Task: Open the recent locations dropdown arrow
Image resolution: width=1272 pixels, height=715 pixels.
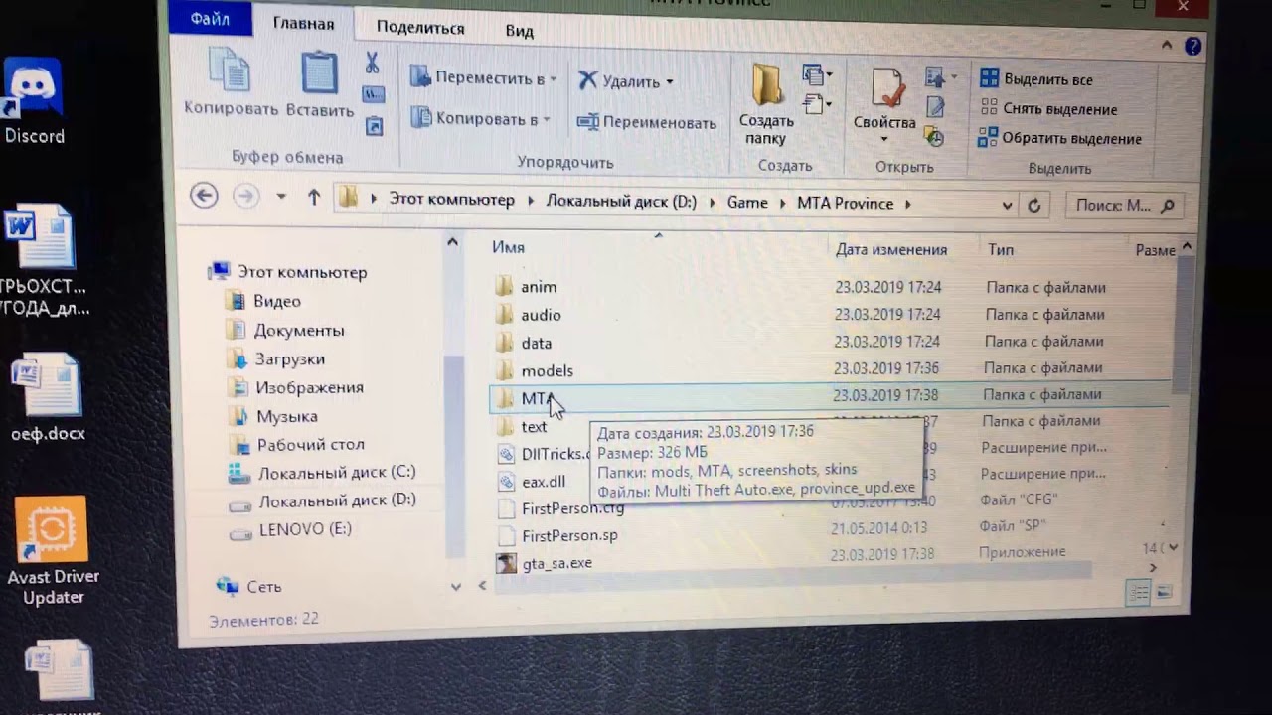Action: click(x=281, y=197)
